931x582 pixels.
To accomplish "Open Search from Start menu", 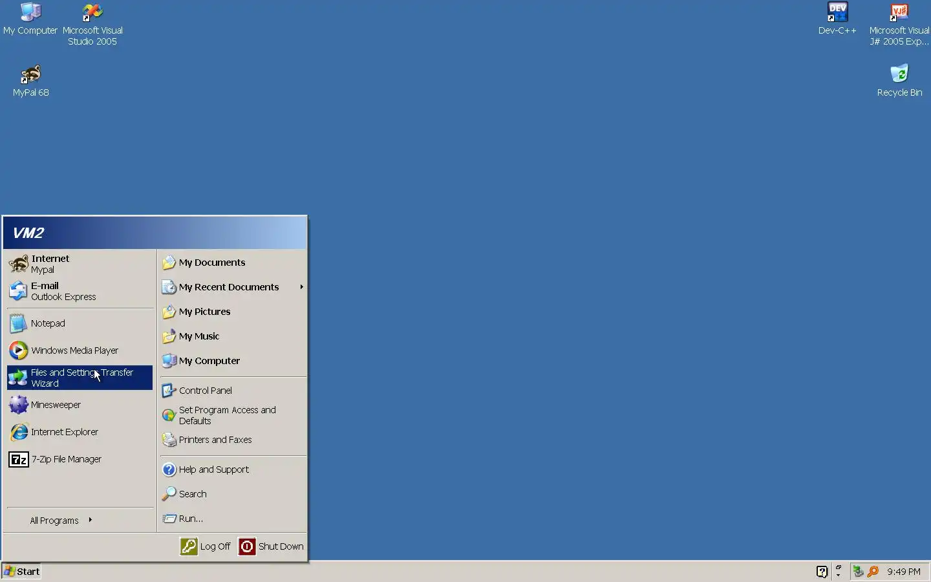I will point(233,494).
